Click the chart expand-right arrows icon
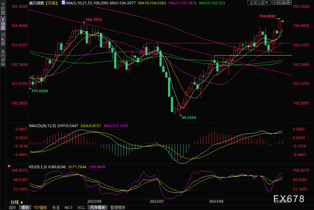The height and width of the screenshot is (210, 314). point(289,3)
